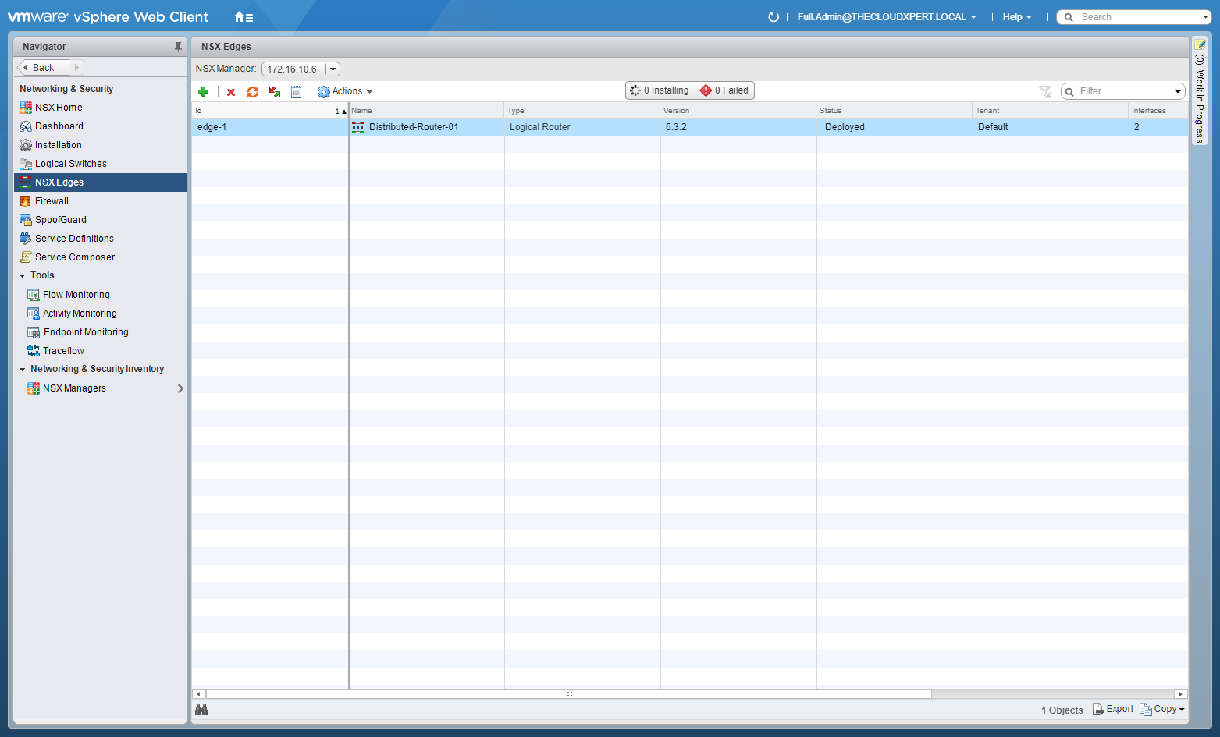
Task: Click the Export button
Action: pyautogui.click(x=1113, y=709)
